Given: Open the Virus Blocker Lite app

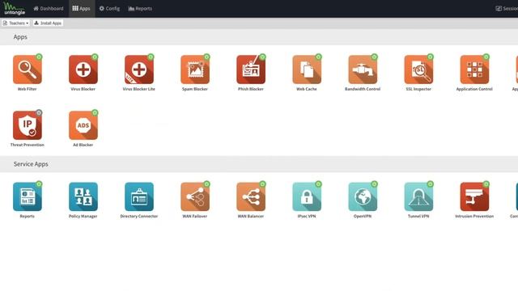Looking at the screenshot, I should tap(139, 70).
